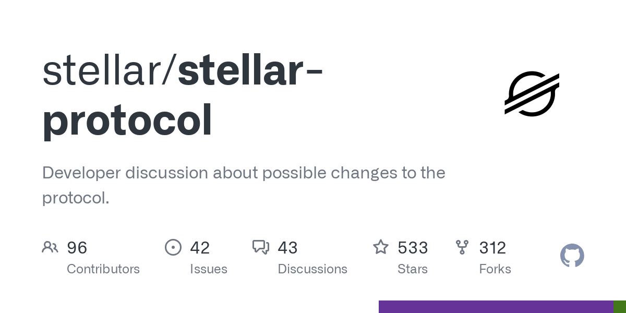Select the Stars label

click(x=413, y=269)
